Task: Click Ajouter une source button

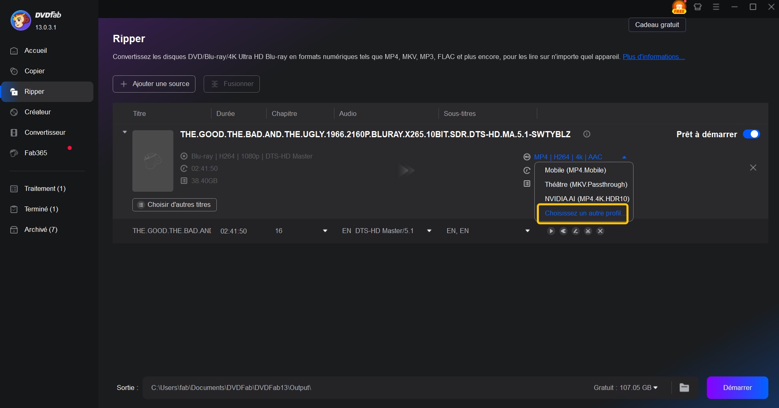Action: pyautogui.click(x=154, y=84)
